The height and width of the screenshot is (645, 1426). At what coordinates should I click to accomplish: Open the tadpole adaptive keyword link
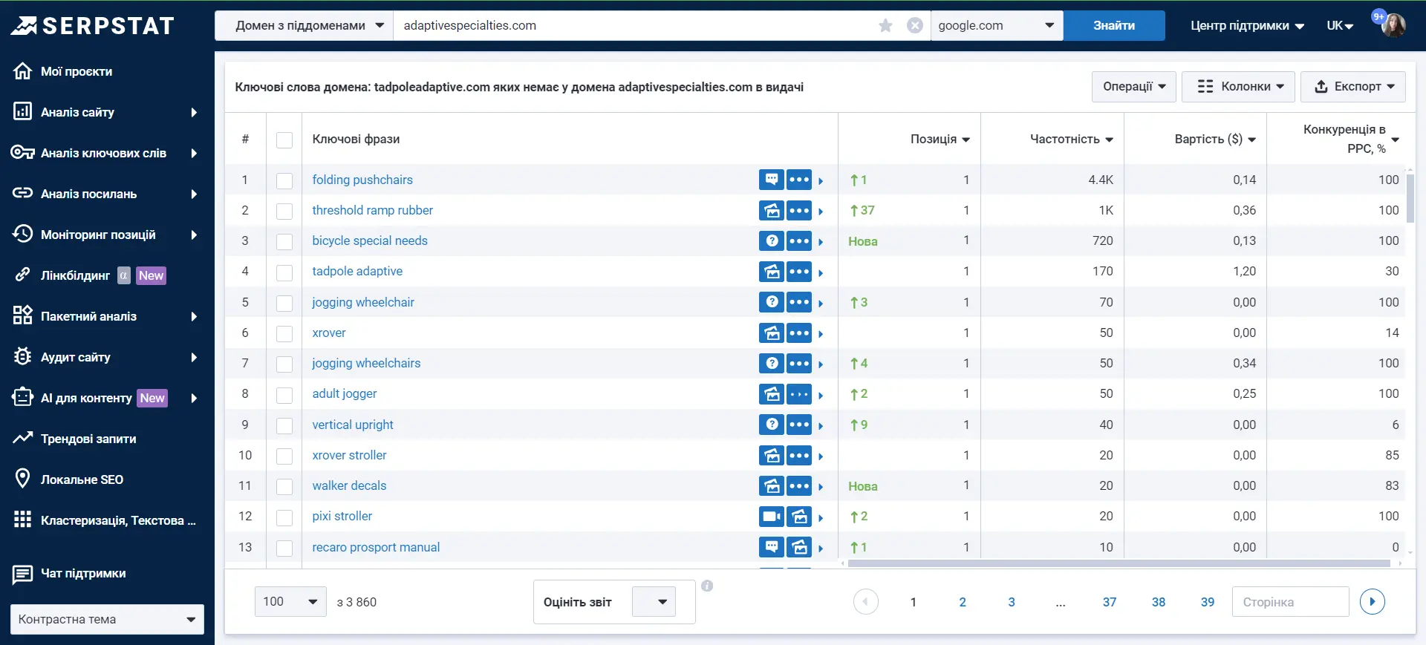[357, 272]
